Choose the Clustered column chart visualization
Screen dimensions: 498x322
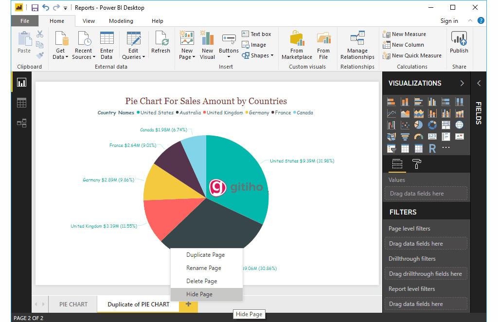pyautogui.click(x=432, y=102)
